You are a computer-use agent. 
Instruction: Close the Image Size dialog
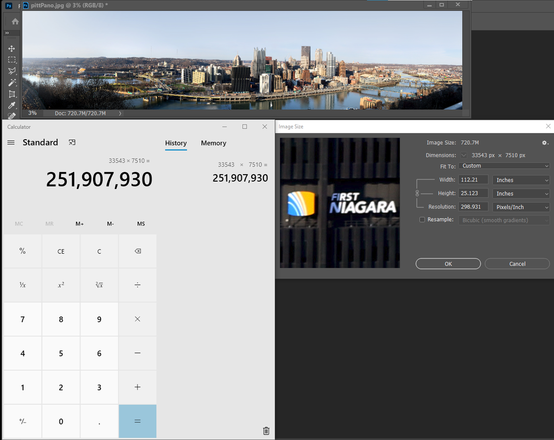[548, 126]
